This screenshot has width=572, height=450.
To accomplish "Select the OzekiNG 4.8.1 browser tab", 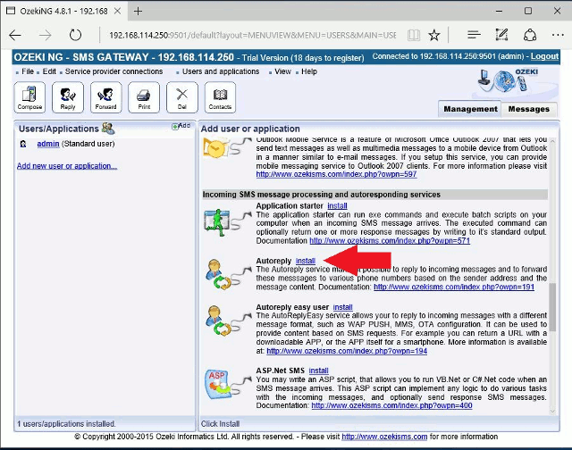I will pos(63,12).
